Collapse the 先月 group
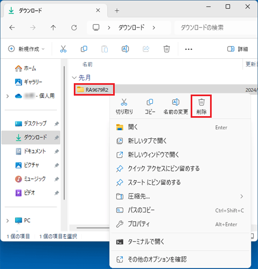This screenshot has width=258, height=269. coord(74,78)
